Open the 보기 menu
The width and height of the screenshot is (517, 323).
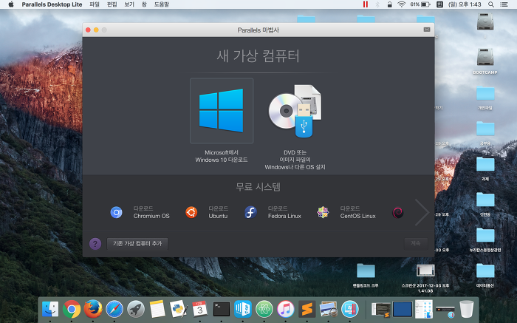[x=129, y=4]
